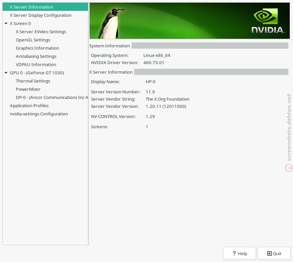Select the X Screen 0 entry
The height and width of the screenshot is (262, 293).
[x=20, y=23]
